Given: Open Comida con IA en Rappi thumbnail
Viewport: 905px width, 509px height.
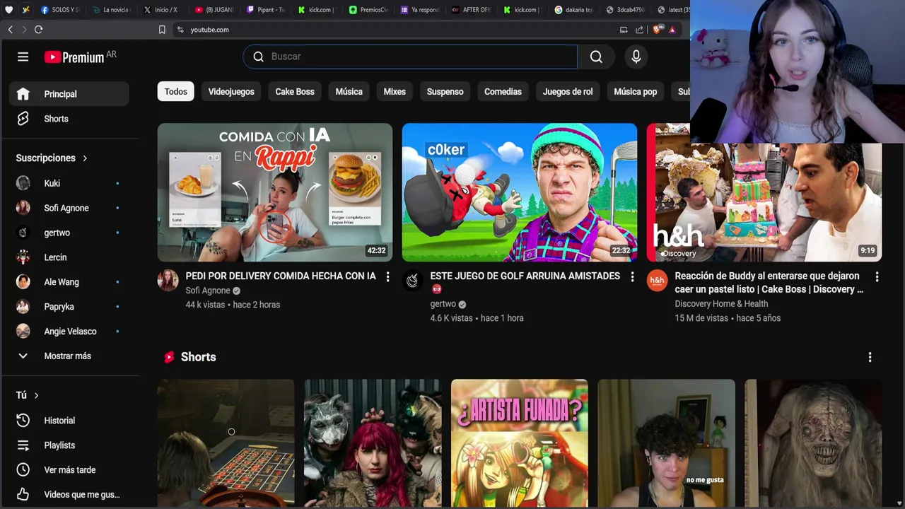Looking at the screenshot, I should pyautogui.click(x=275, y=192).
